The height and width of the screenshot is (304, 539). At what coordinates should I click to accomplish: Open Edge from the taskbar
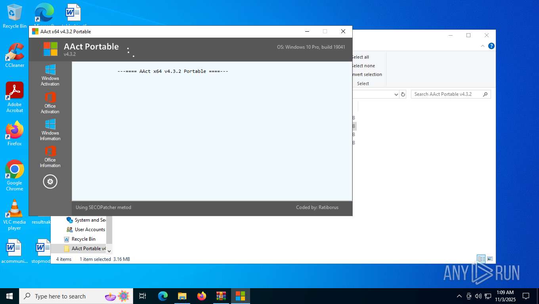click(x=162, y=296)
